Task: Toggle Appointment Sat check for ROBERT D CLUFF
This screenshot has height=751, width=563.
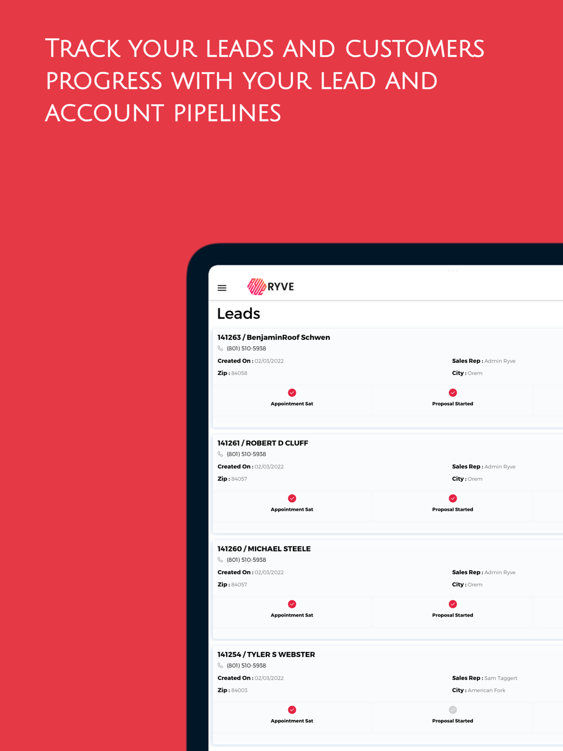Action: (292, 498)
